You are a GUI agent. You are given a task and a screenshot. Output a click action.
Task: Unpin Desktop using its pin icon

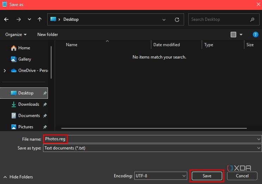click(45, 93)
